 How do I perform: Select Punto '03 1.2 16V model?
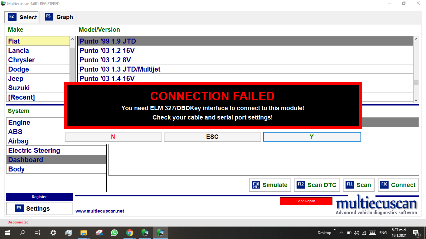pos(246,50)
